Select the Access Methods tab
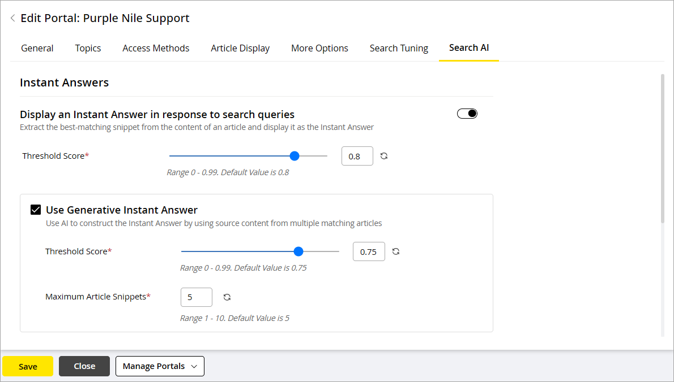 coord(156,48)
